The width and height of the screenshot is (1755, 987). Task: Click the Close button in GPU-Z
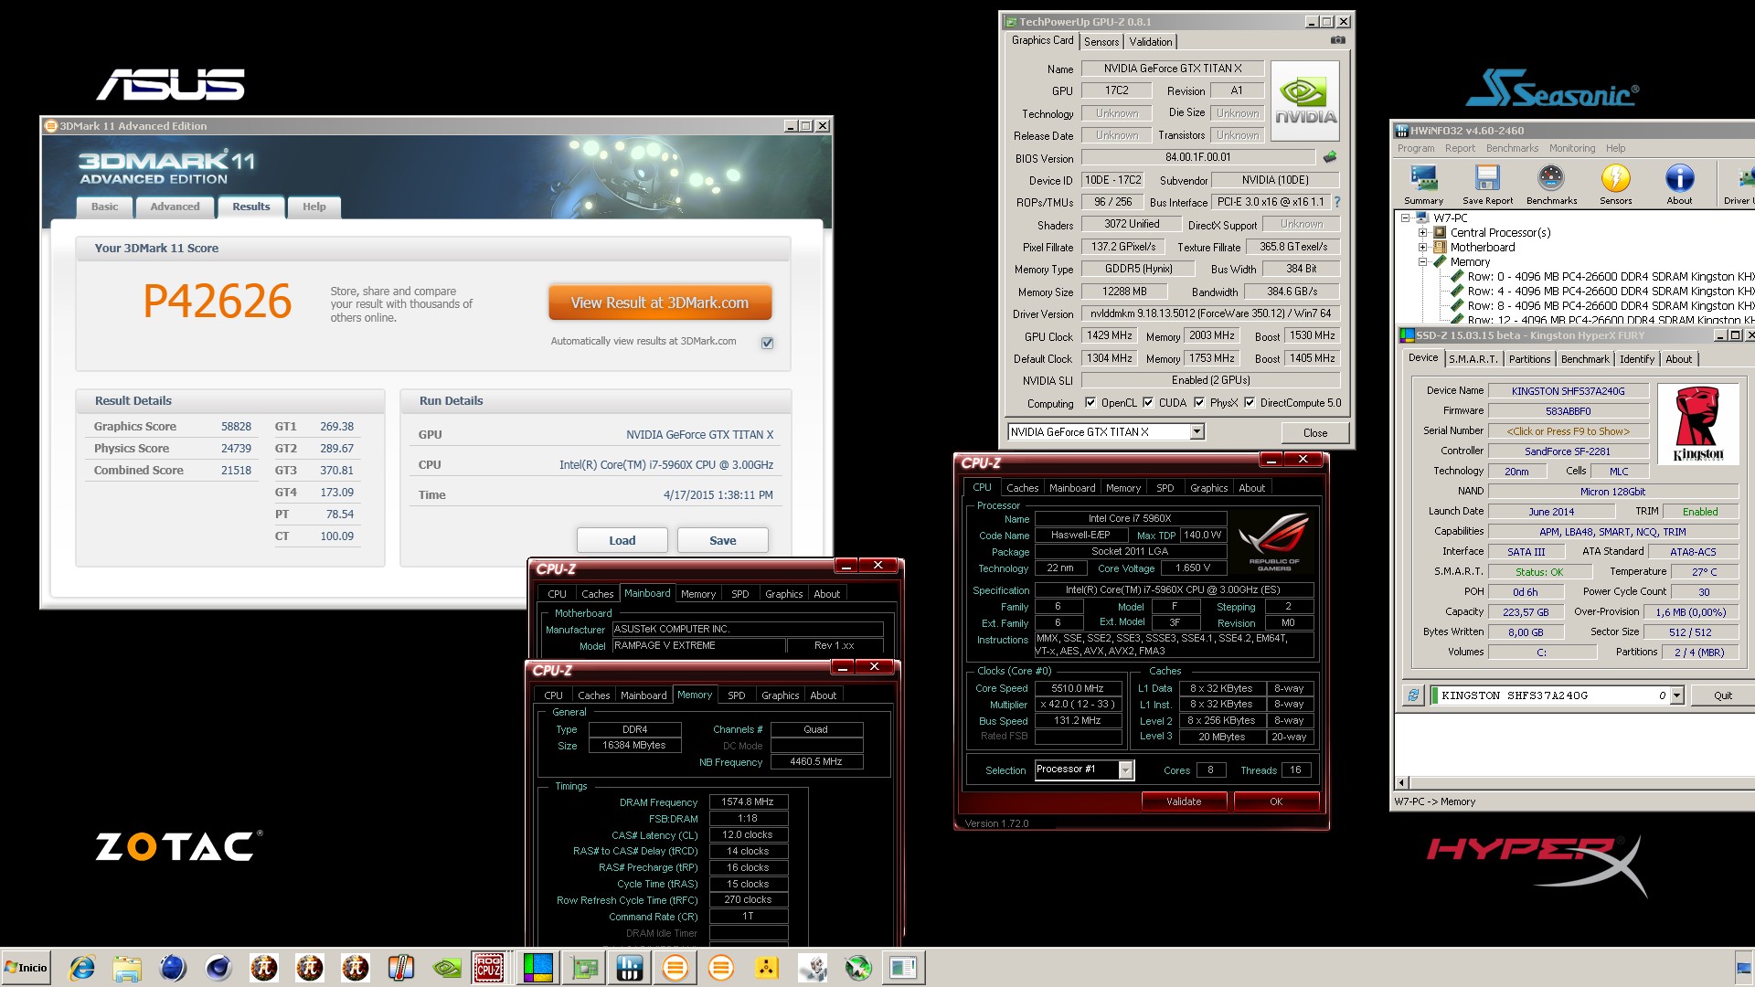(1314, 432)
